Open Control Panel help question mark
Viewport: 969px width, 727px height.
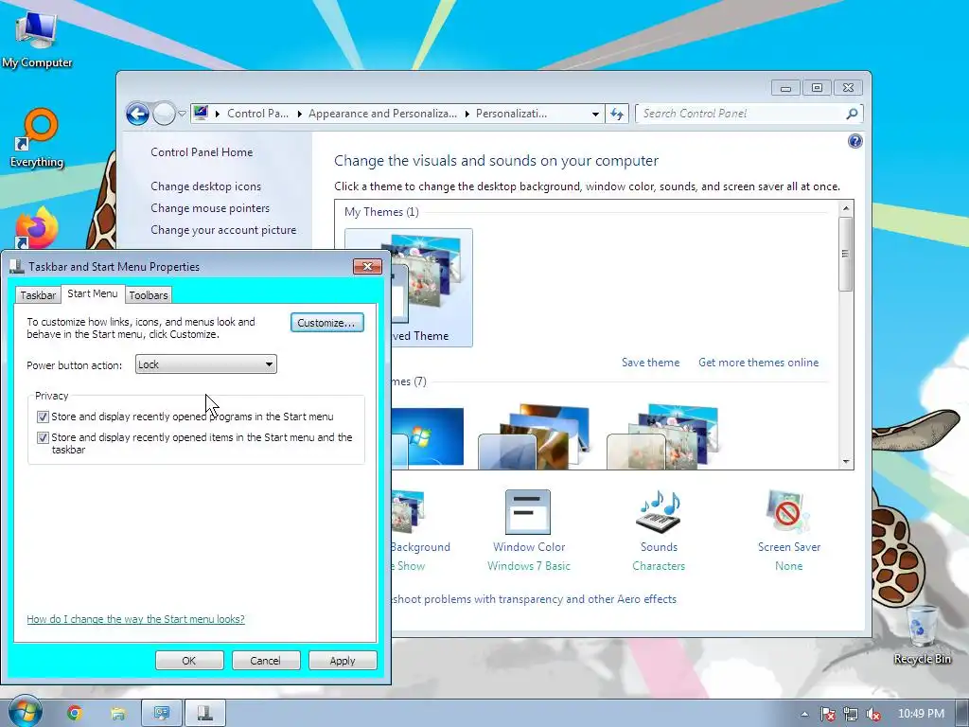pyautogui.click(x=855, y=142)
